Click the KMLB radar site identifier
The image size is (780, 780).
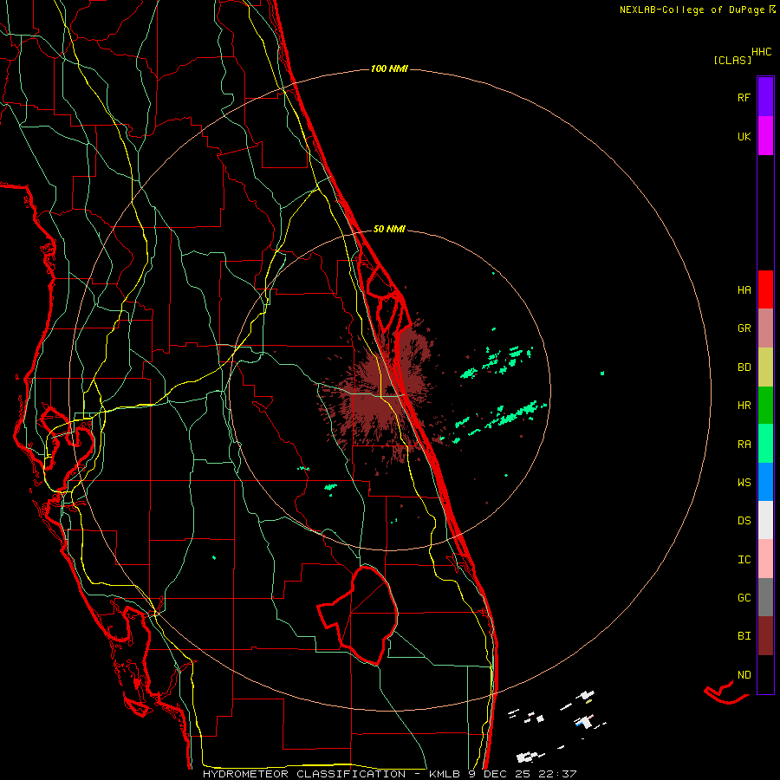[445, 774]
